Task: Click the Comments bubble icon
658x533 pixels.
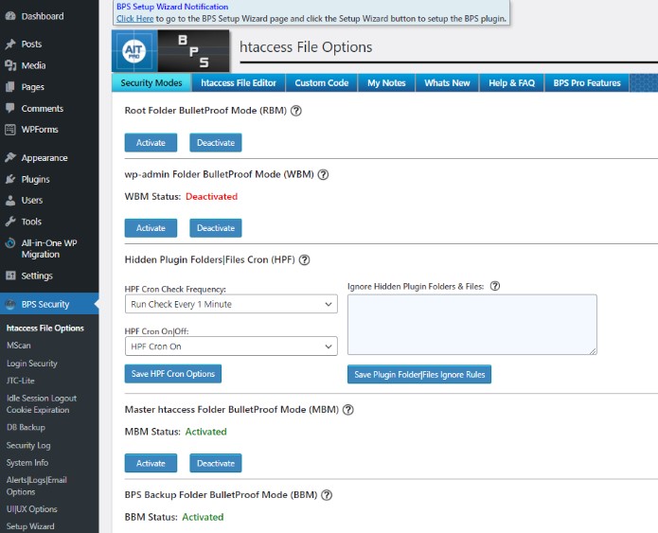Action: coord(10,108)
